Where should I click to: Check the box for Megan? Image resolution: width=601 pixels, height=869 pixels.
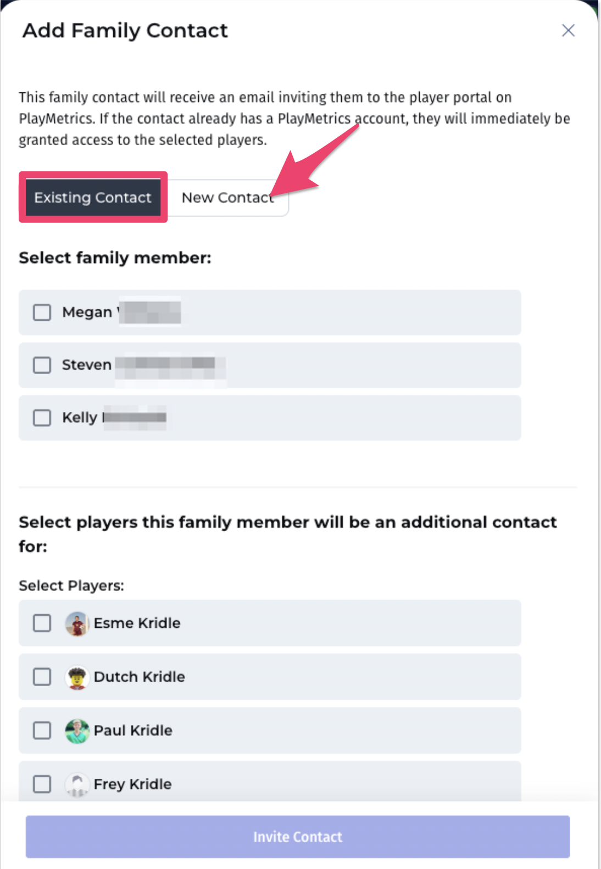(x=42, y=313)
